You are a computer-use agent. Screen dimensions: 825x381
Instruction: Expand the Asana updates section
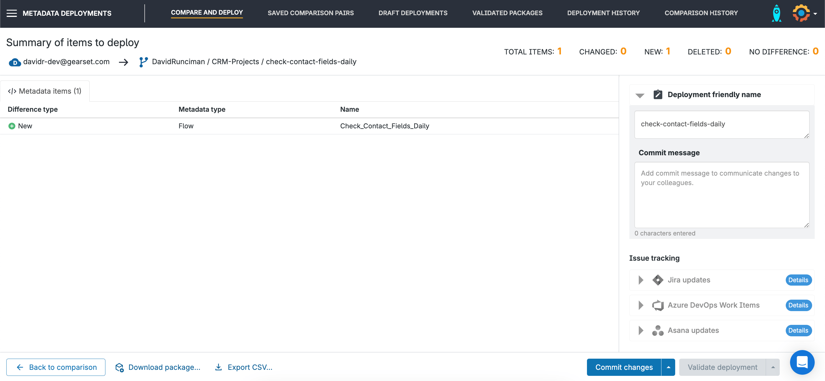coord(641,330)
